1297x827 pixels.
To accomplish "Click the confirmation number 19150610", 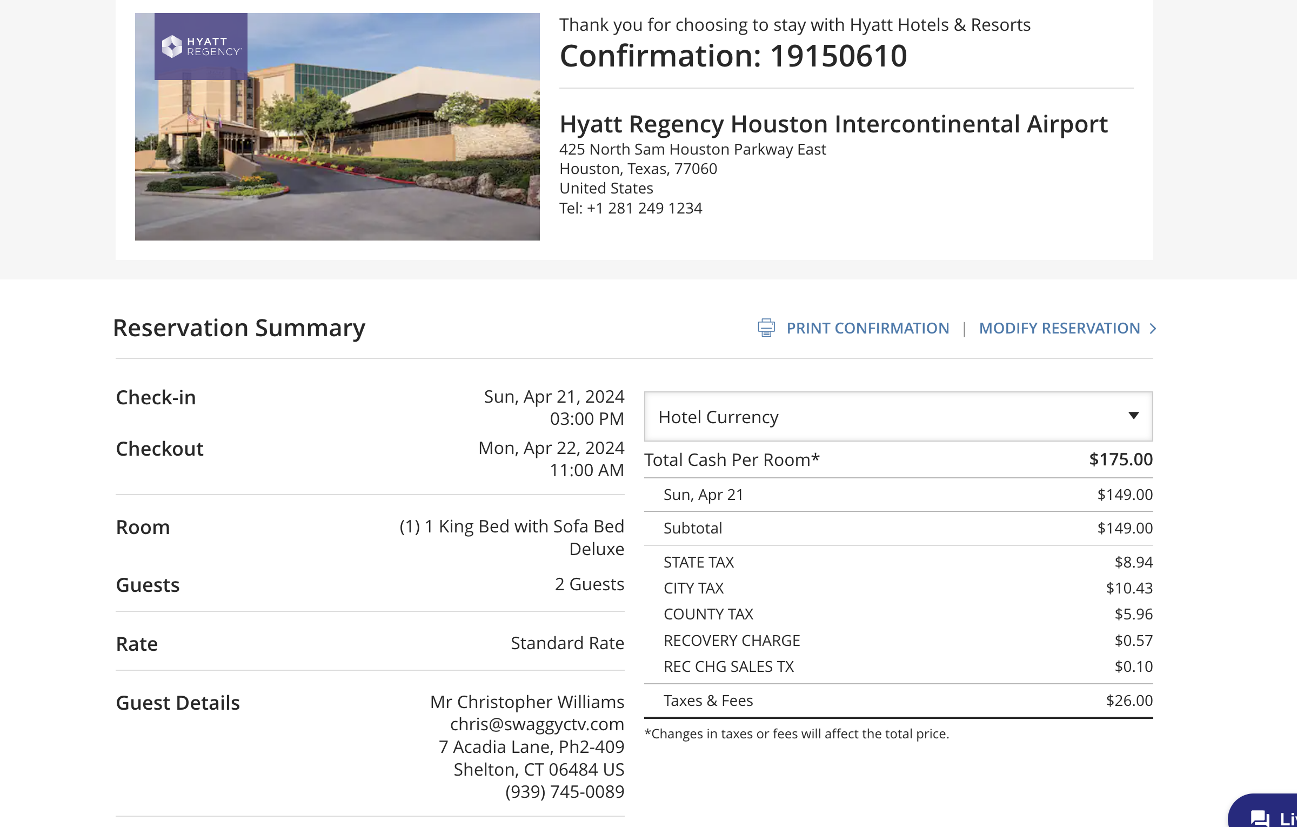I will [x=838, y=56].
